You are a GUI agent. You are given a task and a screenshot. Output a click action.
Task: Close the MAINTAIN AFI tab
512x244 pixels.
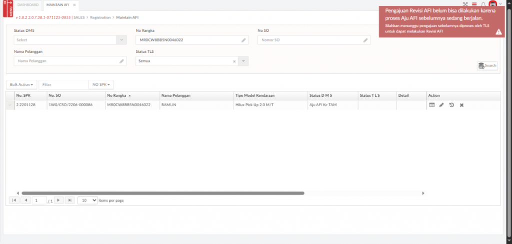pyautogui.click(x=74, y=5)
